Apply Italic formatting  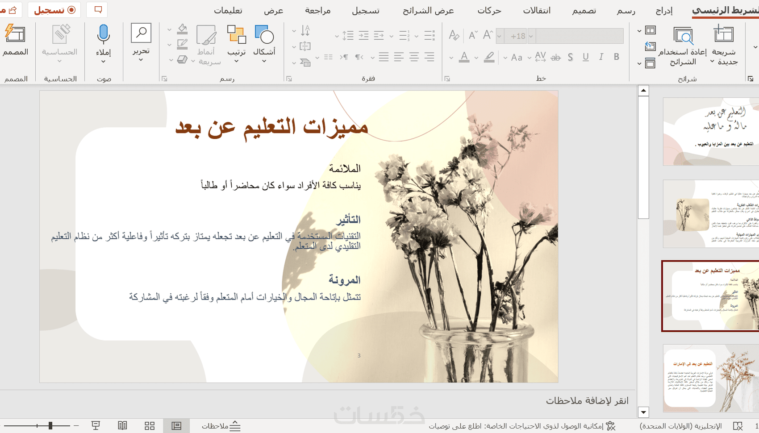601,57
